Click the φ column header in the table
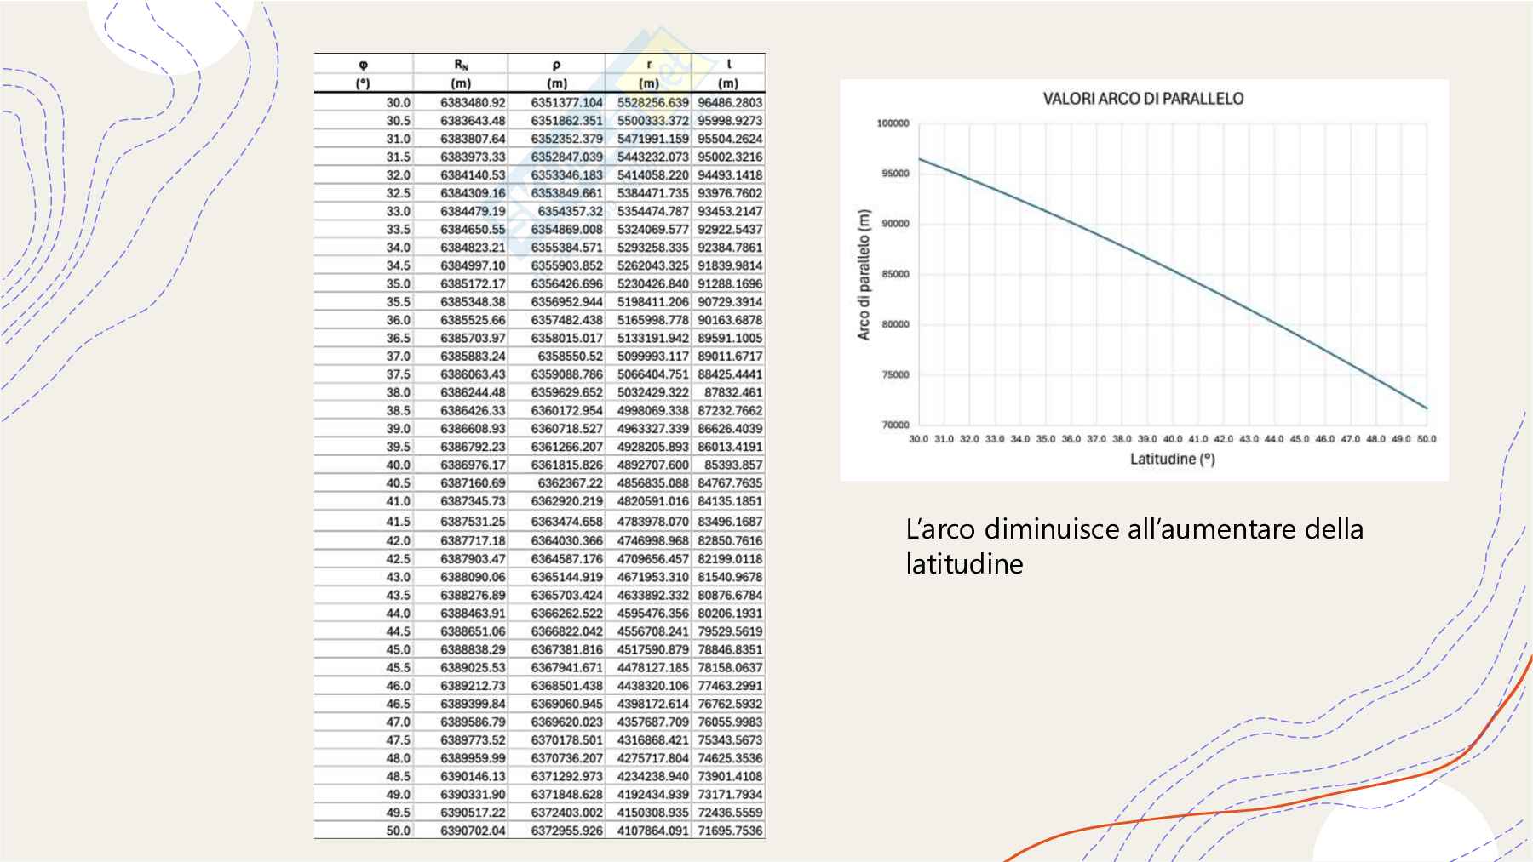 (x=364, y=65)
